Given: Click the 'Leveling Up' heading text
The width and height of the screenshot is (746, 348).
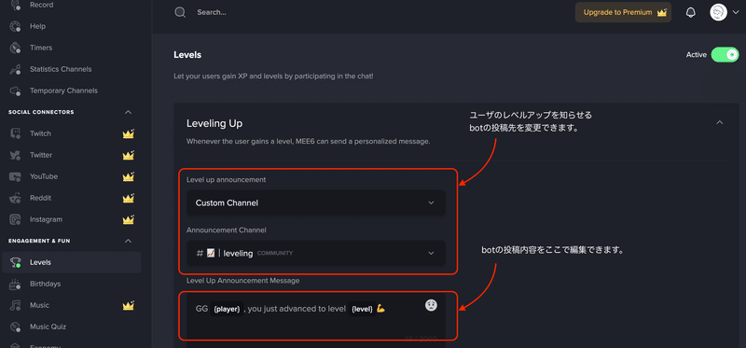Looking at the screenshot, I should [214, 123].
